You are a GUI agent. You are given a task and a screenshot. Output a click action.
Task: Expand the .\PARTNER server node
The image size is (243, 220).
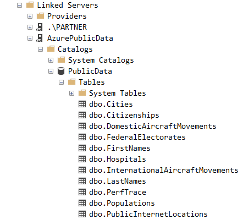[30, 28]
